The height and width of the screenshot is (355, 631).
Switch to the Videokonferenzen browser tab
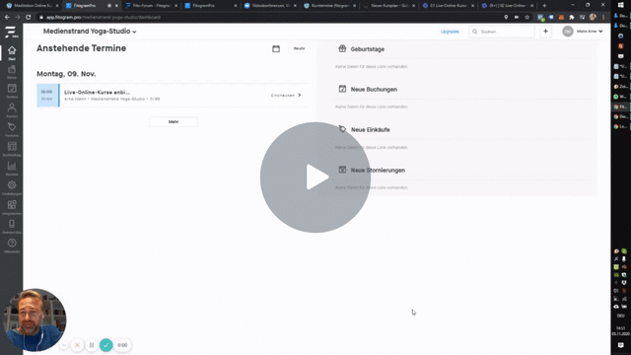[x=269, y=6]
